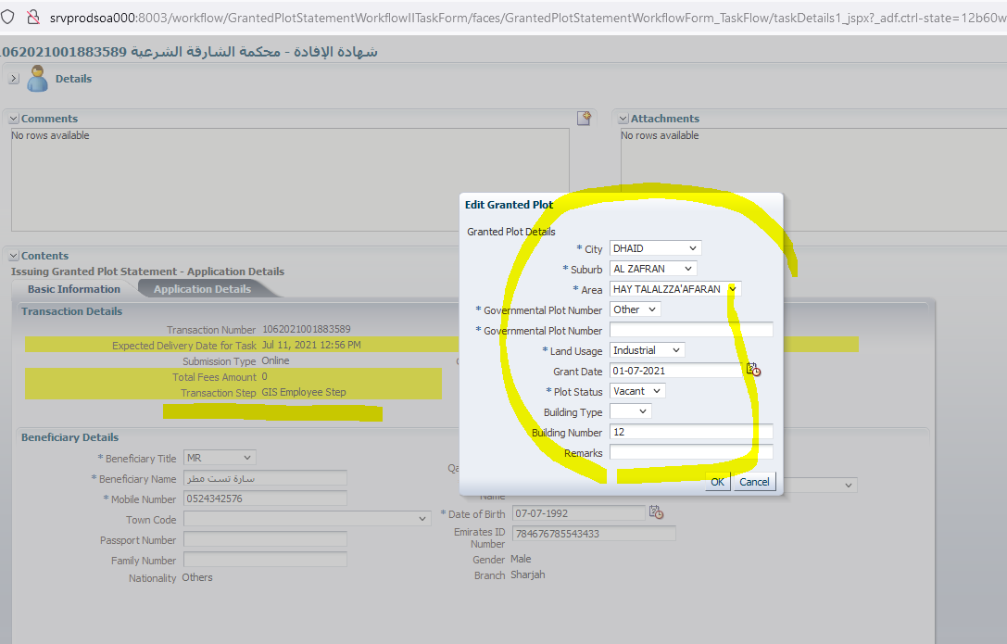
Task: Open the Town Code dropdown
Action: [307, 519]
